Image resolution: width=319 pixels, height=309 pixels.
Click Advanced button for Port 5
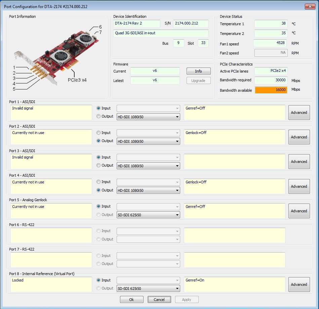click(x=299, y=211)
